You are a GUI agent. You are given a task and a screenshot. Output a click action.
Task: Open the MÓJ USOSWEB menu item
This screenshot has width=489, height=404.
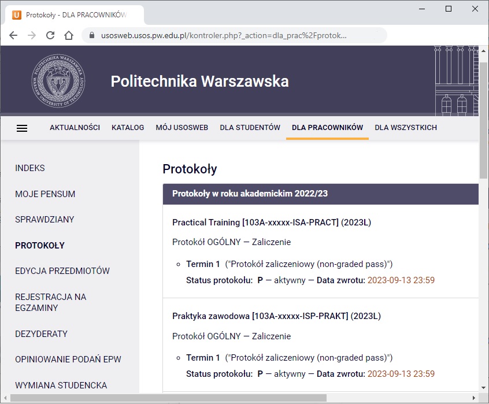pyautogui.click(x=182, y=128)
